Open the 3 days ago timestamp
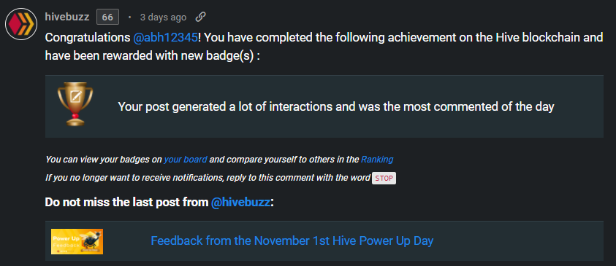This screenshot has height=266, width=616. point(163,17)
